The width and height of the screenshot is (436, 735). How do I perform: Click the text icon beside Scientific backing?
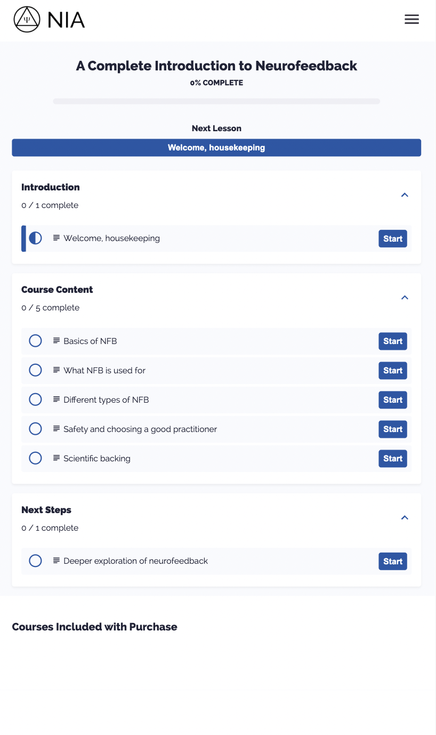pyautogui.click(x=56, y=458)
